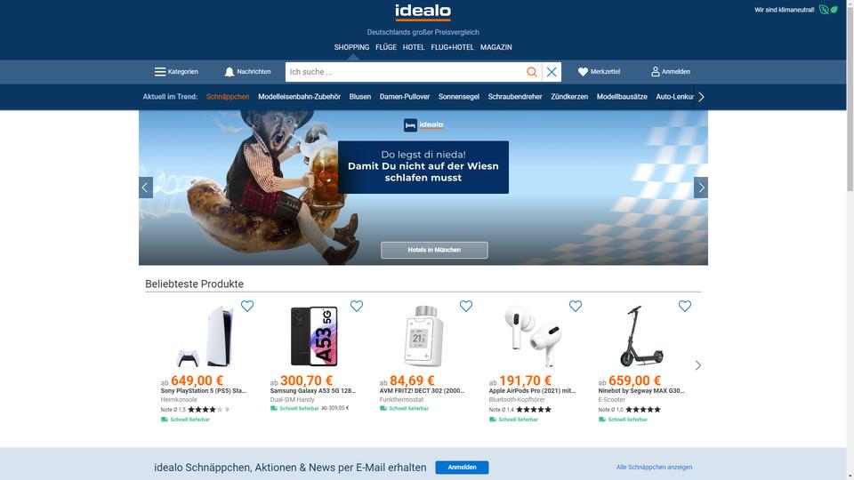
Task: Open the Alle Schnäppchen anzeigen link
Action: (x=654, y=468)
